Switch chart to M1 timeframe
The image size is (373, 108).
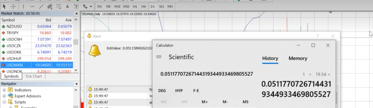tap(100, 6)
